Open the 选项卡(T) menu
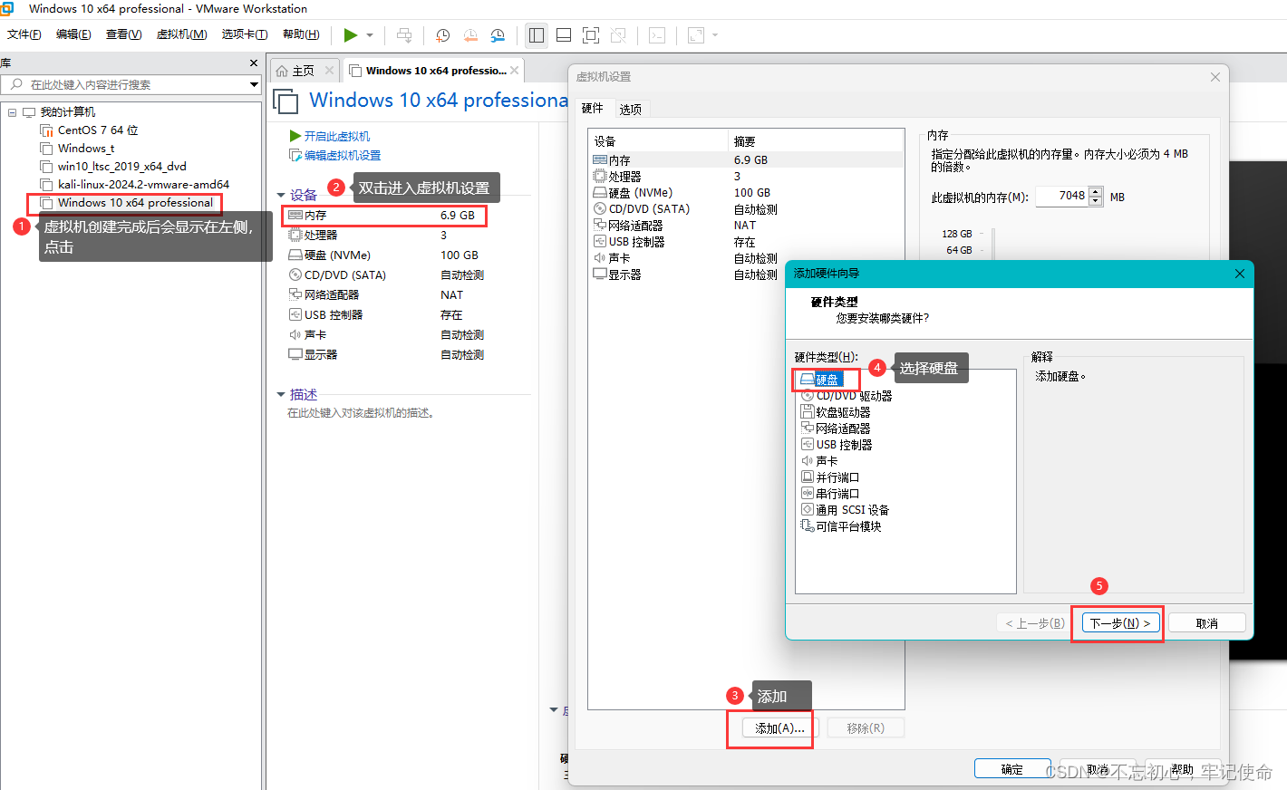Viewport: 1287px width, 790px height. pos(245,34)
